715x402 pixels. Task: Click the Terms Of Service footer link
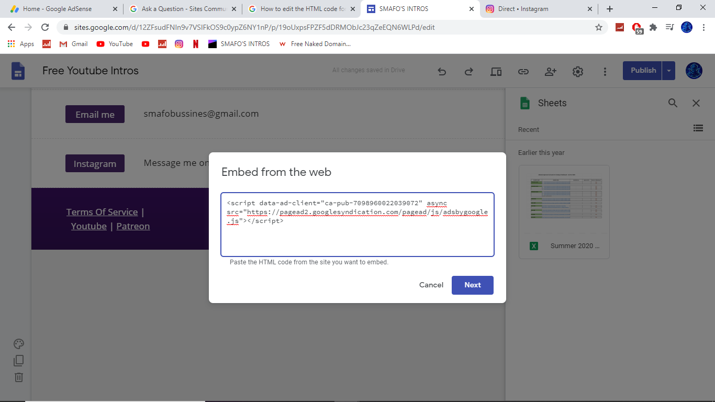pos(102,212)
